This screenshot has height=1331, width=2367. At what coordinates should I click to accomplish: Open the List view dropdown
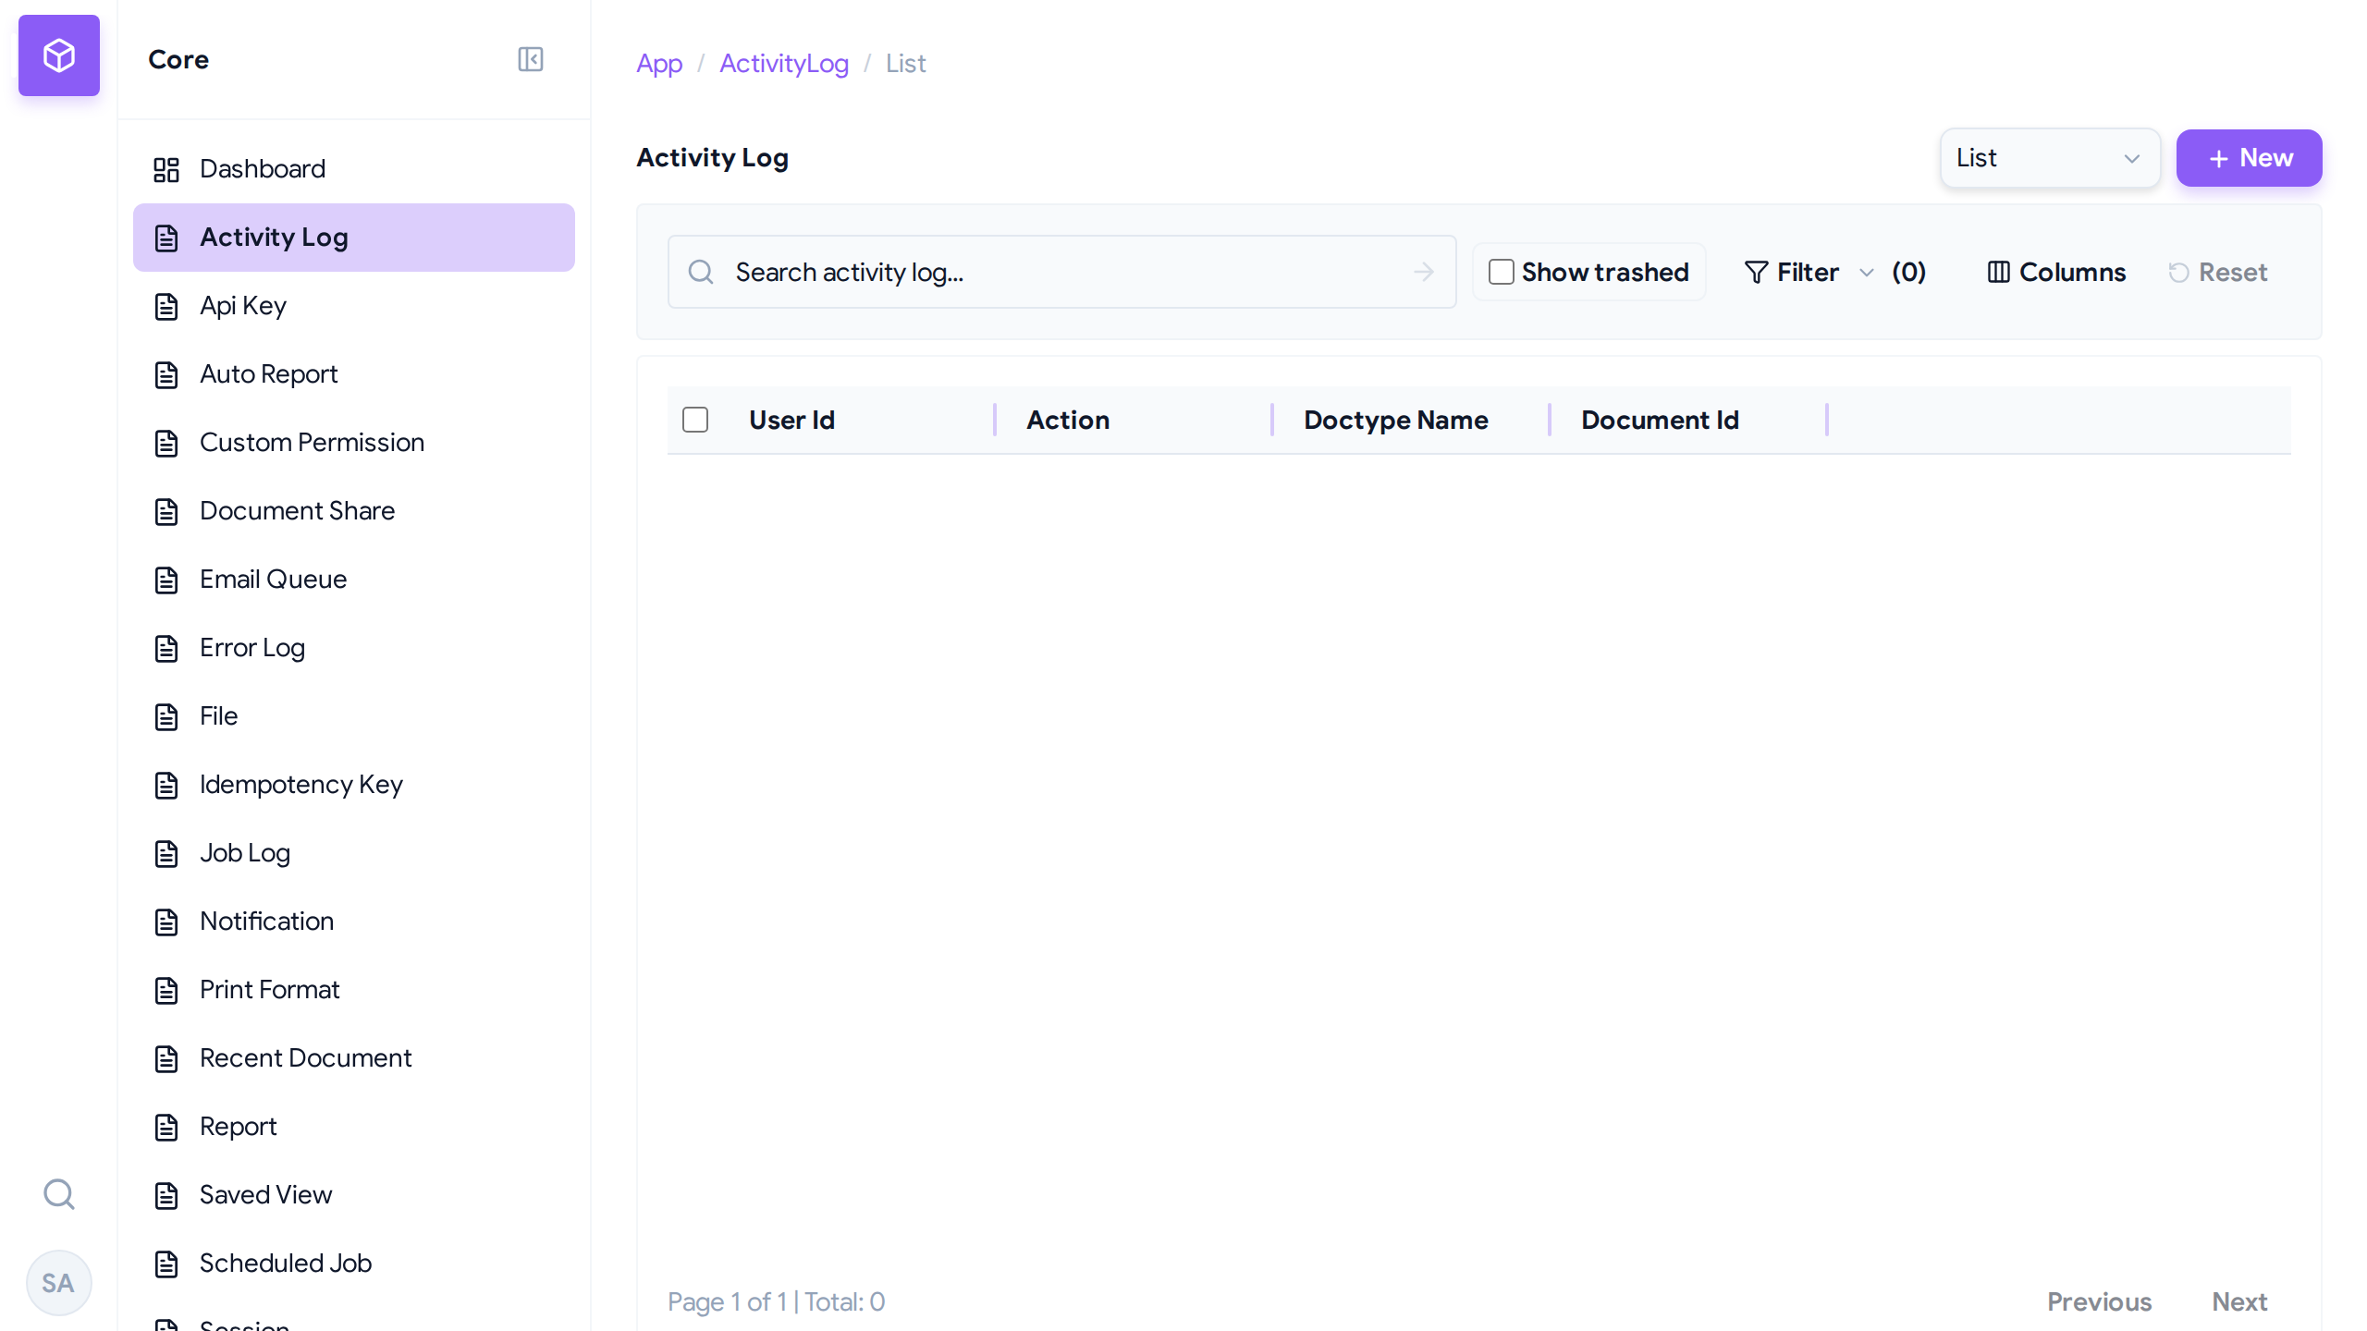click(x=2050, y=158)
